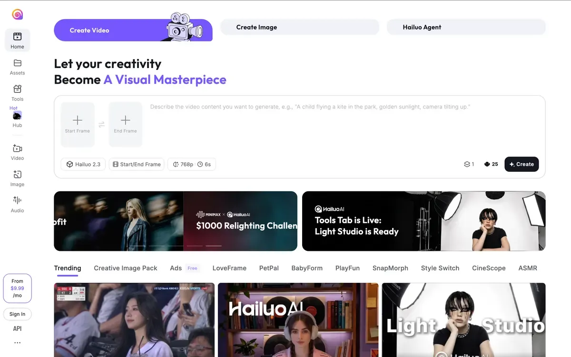The image size is (571, 357).
Task: Click the Create button
Action: click(522, 164)
